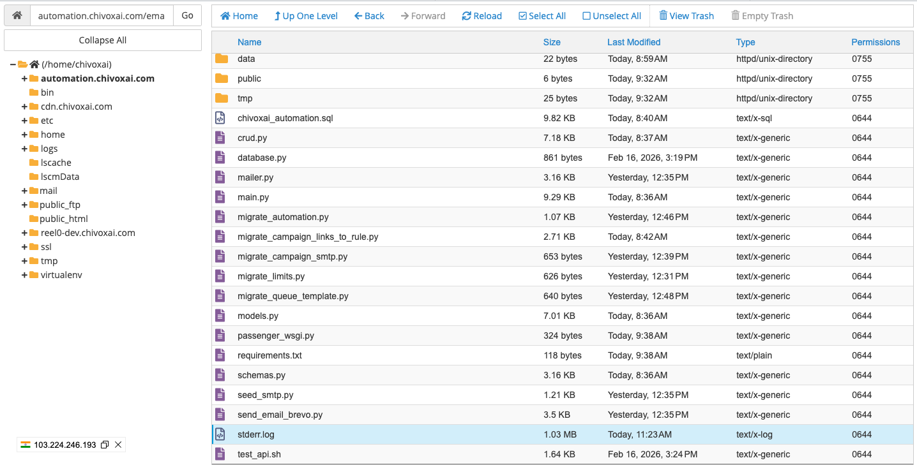This screenshot has height=465, width=917.
Task: Expand the virtualenv folder in tree
Action: click(24, 275)
